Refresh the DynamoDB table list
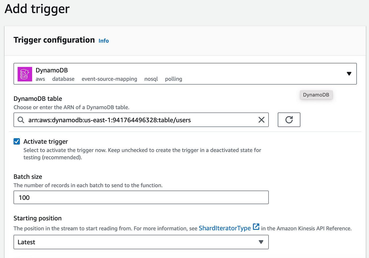Viewport: 369px width, 258px height. click(289, 120)
